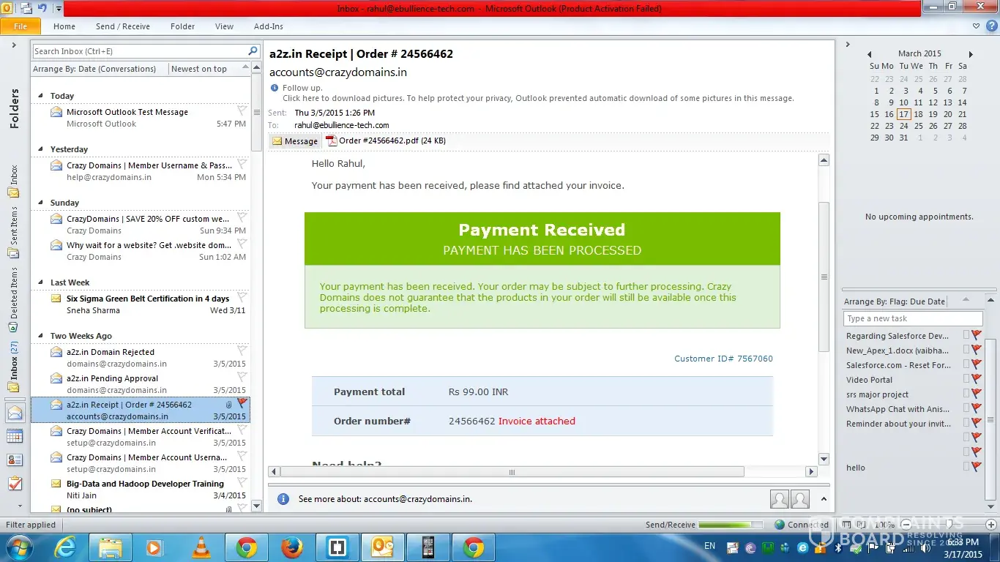Click the search magnifier in Search Inbox
This screenshot has height=562, width=1000.
(x=253, y=51)
